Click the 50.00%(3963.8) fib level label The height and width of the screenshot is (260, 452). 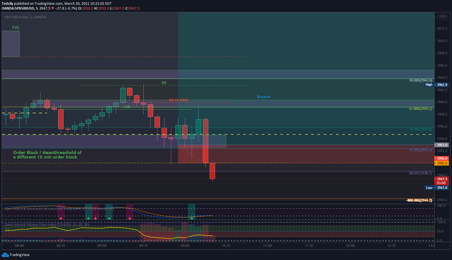coord(421,80)
